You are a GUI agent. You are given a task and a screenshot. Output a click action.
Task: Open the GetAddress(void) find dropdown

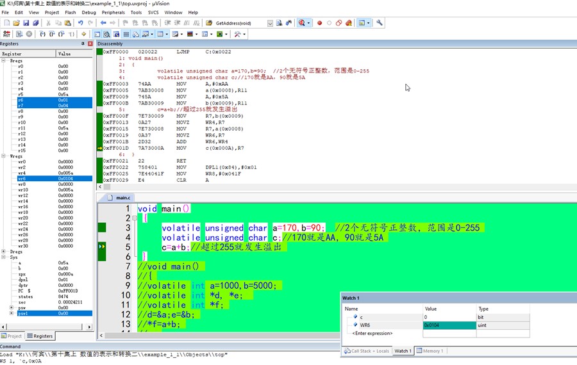[x=270, y=23]
